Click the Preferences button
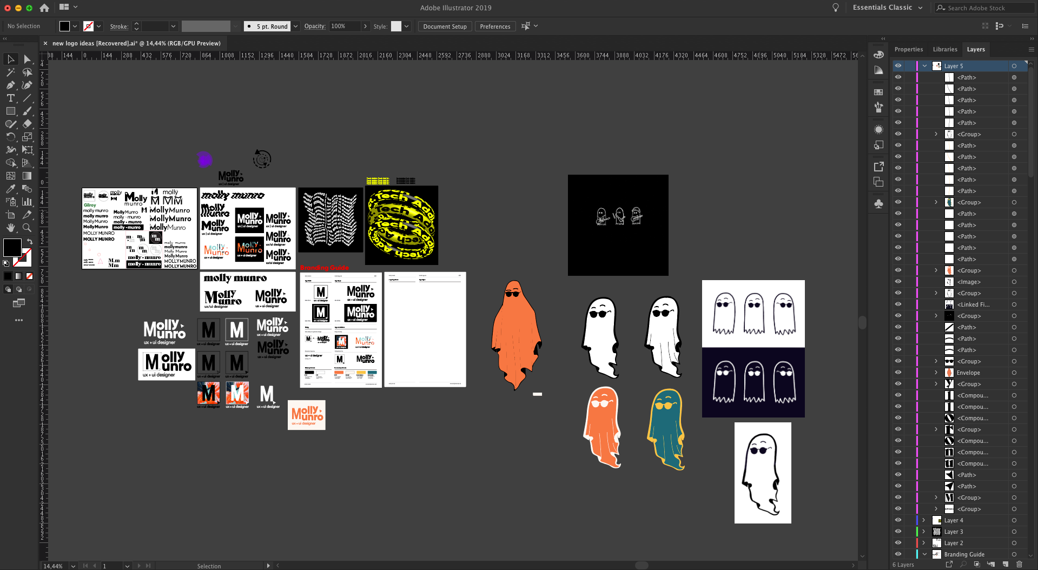 [x=495, y=26]
